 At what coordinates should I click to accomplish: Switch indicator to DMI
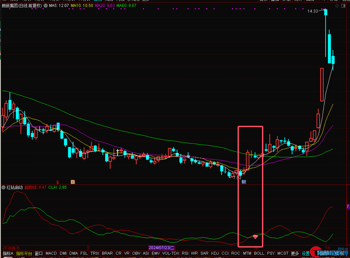click(63, 253)
